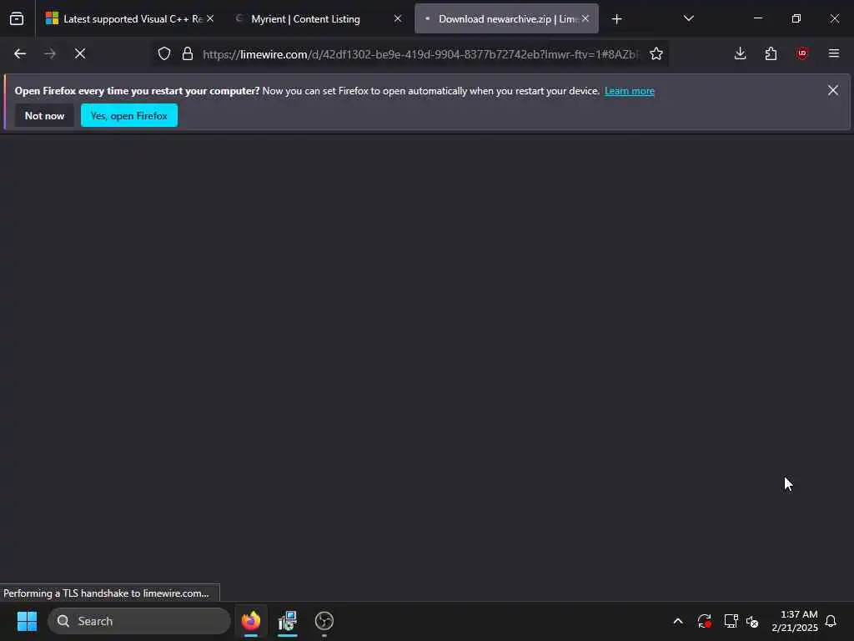Close the Download newarchive.zip tab
Screen dimensions: 854x641
point(585,18)
